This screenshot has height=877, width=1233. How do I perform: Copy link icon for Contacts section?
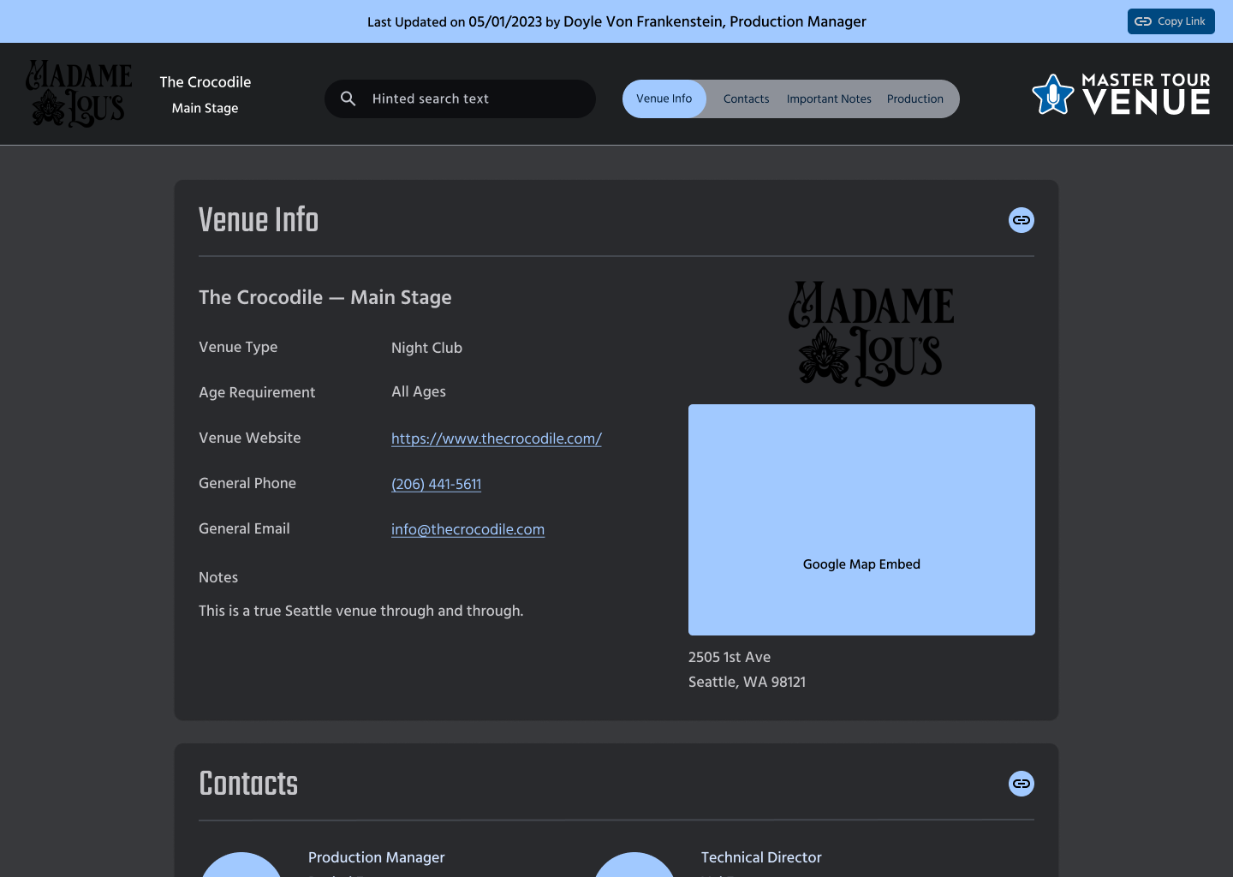1022,784
